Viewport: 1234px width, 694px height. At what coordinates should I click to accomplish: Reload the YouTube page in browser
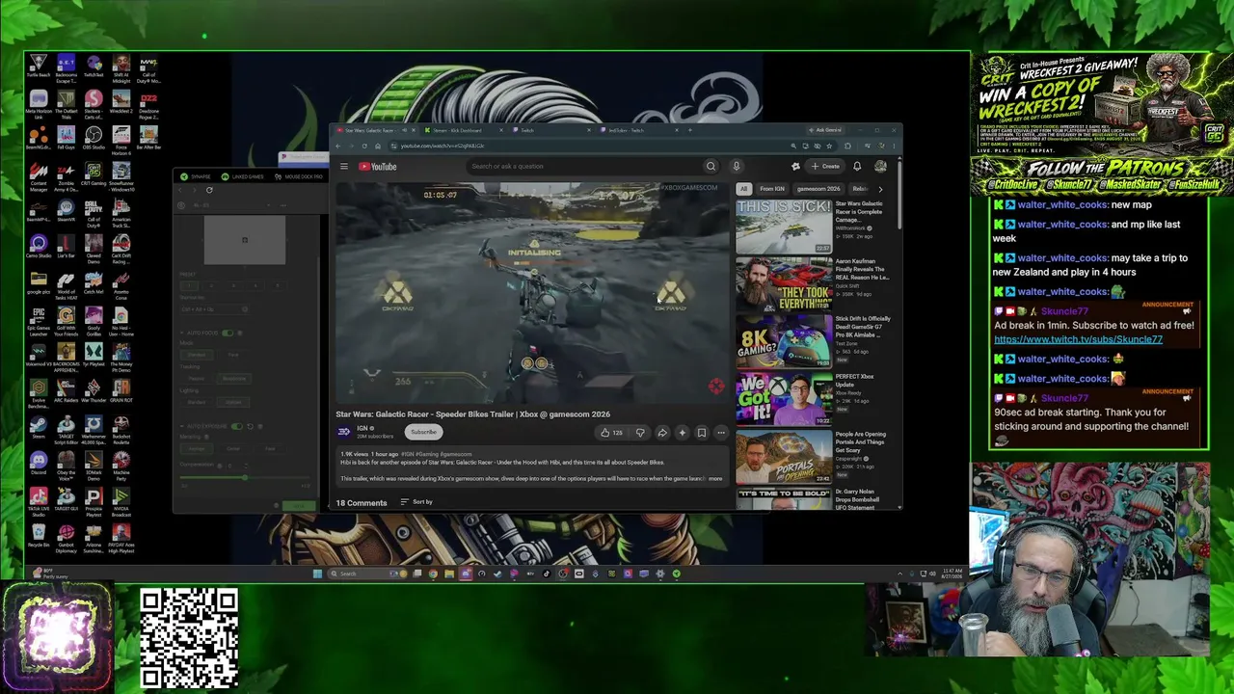[364, 146]
